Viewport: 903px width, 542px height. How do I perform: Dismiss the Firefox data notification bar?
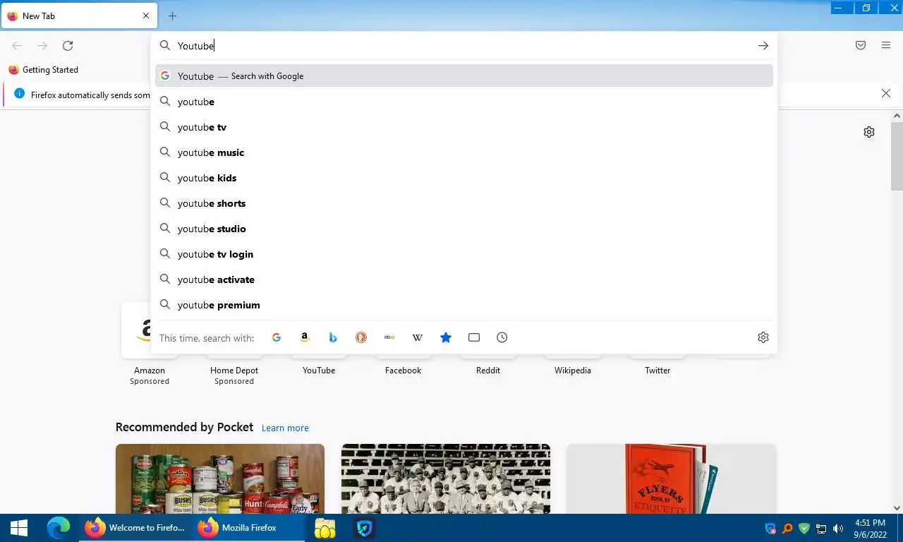(x=886, y=93)
